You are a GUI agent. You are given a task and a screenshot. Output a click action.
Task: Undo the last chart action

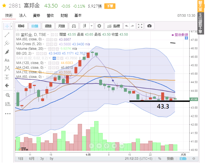127,26
